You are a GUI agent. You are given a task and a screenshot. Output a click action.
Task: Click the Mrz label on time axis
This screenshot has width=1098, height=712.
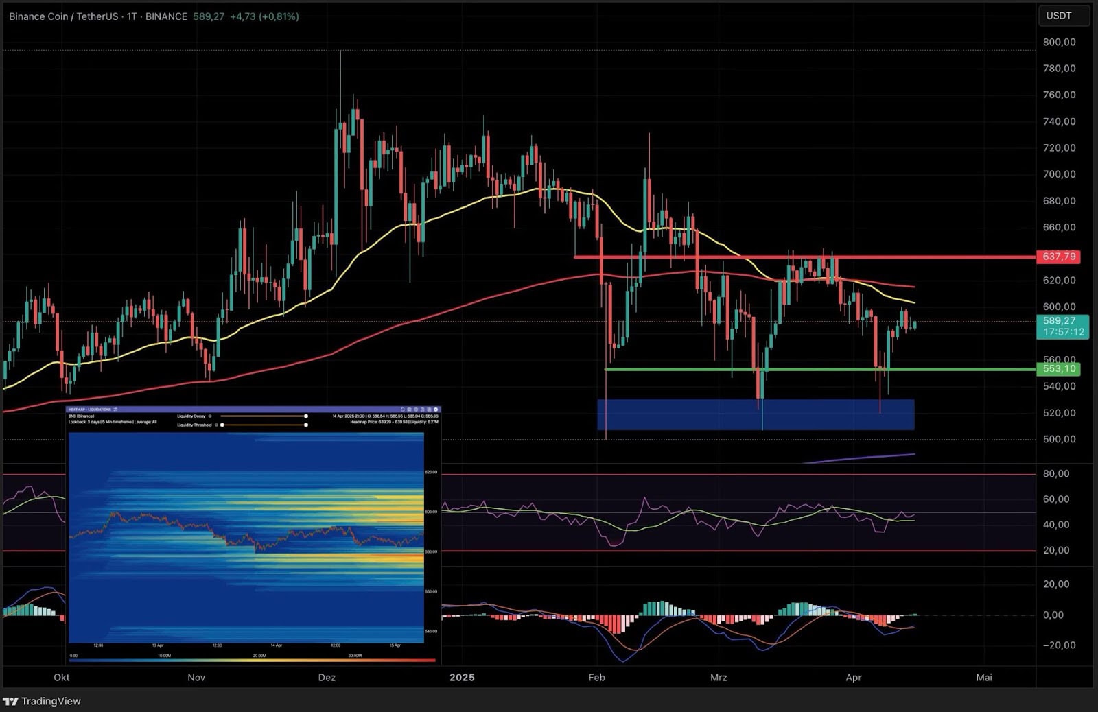pyautogui.click(x=719, y=677)
